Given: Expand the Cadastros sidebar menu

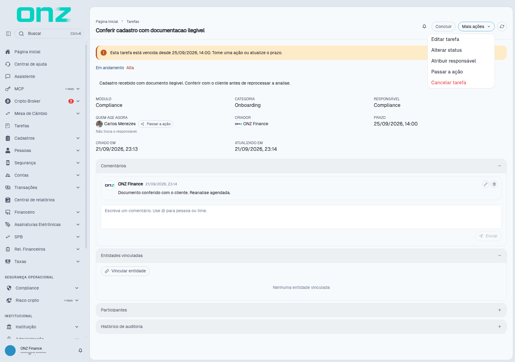Looking at the screenshot, I should [x=78, y=138].
